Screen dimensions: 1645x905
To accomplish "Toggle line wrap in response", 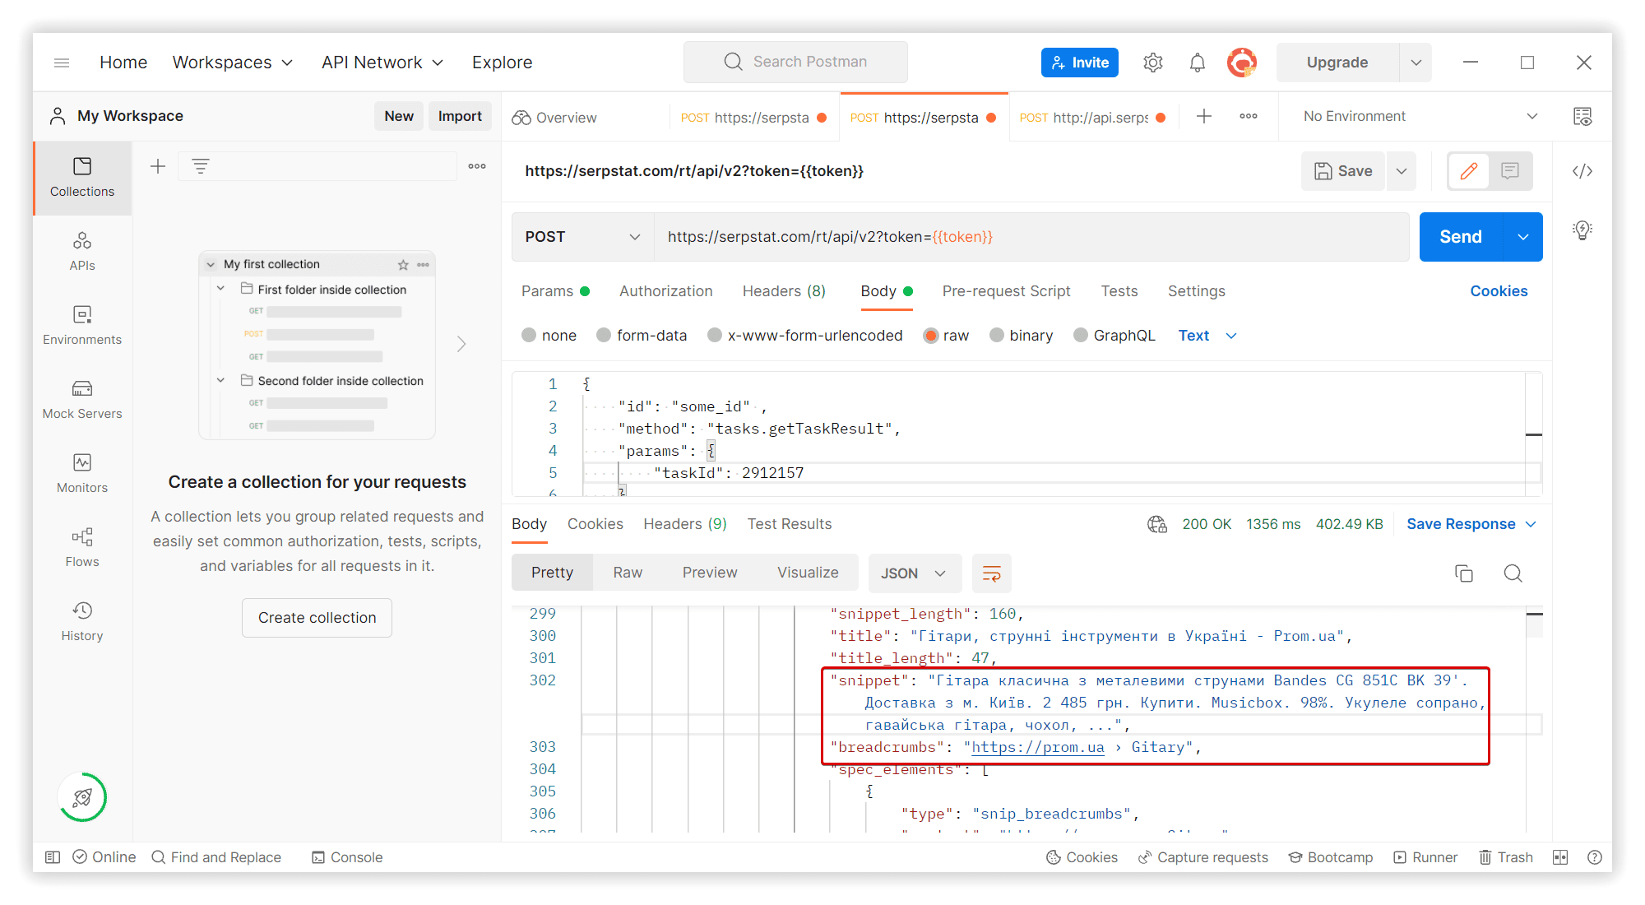I will (992, 573).
